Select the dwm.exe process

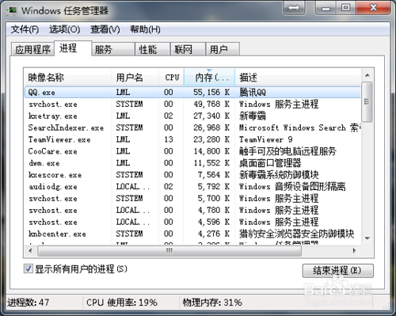click(x=192, y=163)
